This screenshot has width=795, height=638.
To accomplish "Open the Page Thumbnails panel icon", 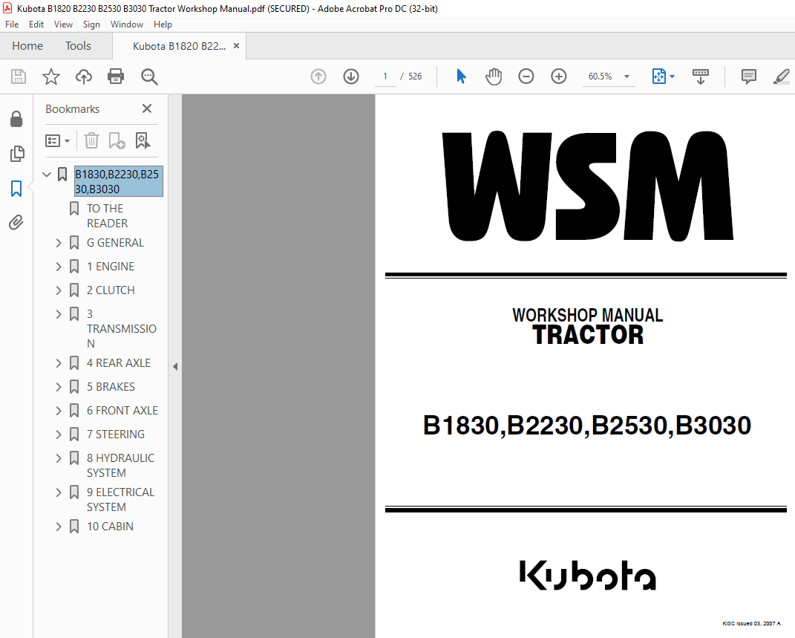I will 17,154.
